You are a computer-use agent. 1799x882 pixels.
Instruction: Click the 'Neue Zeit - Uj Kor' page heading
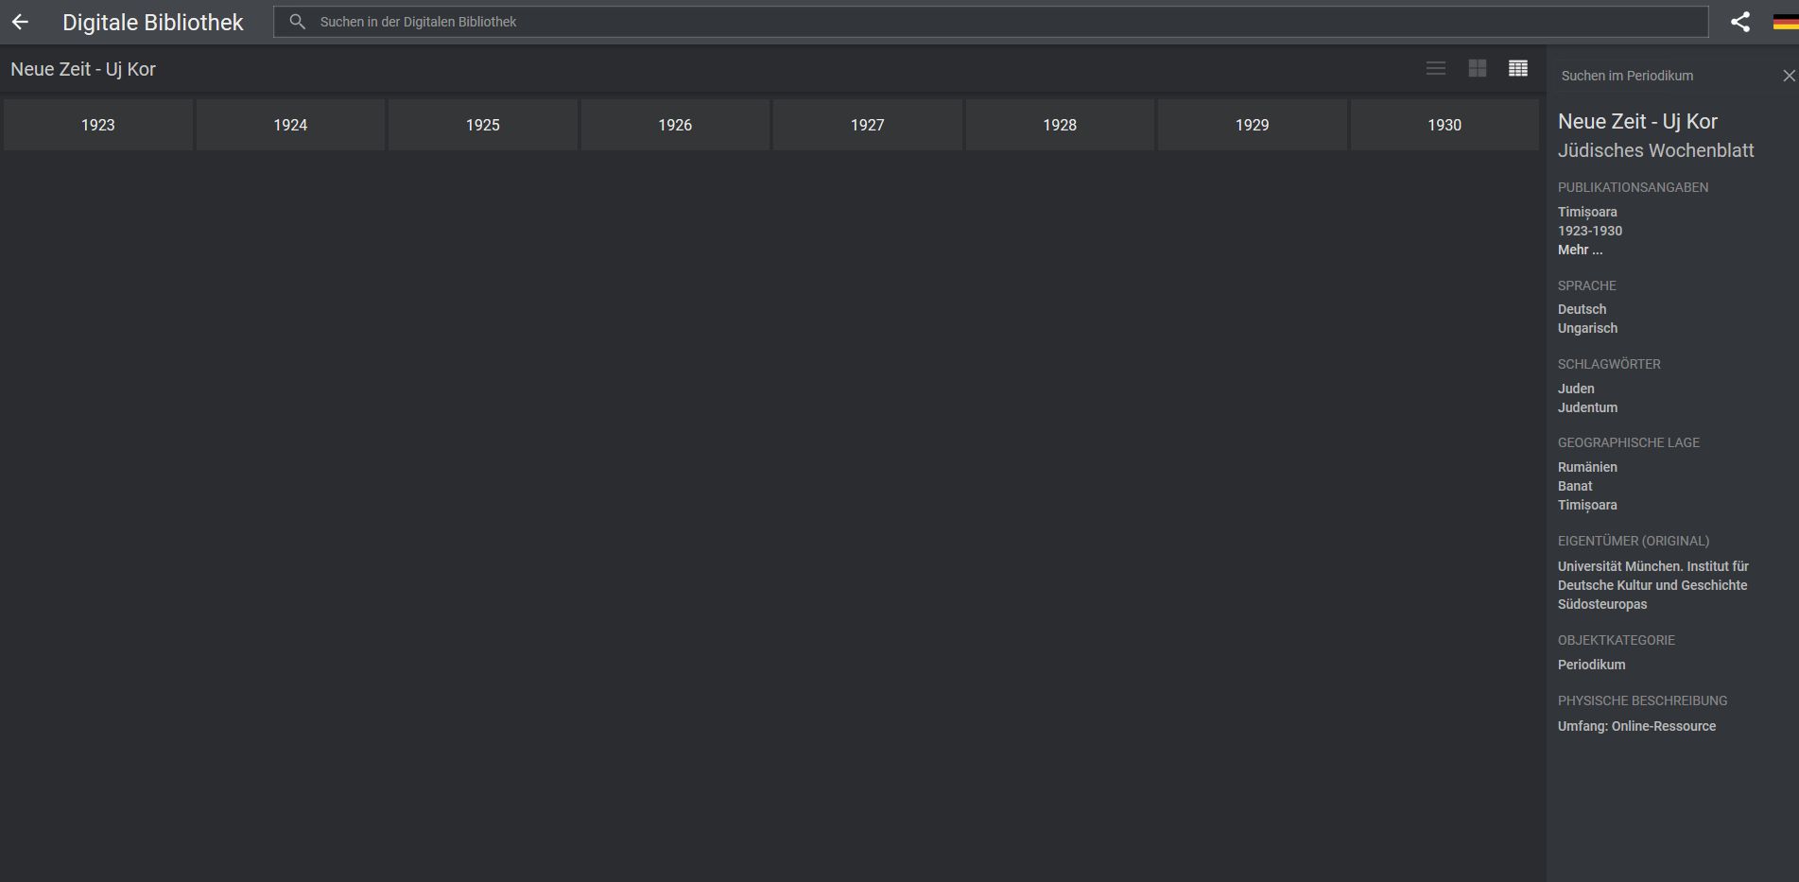pos(83,69)
